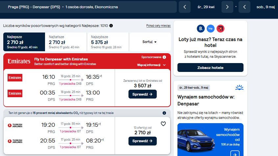The height and width of the screenshot is (156, 278).
Task: Open Sponsorowane info icon
Action: click(x=164, y=57)
